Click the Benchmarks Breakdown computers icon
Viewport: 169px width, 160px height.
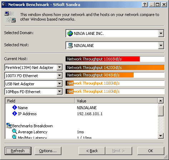pos(9,126)
